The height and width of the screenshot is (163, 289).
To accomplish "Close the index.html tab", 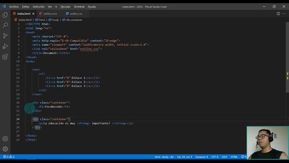I will click(33, 14).
